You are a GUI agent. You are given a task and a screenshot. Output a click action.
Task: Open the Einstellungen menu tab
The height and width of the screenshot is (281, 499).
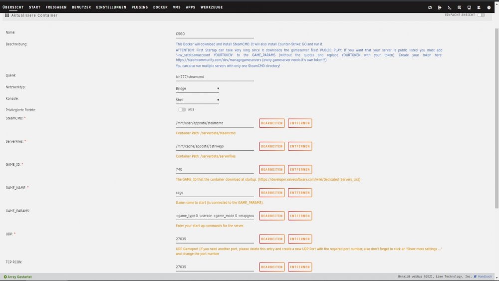point(111,7)
